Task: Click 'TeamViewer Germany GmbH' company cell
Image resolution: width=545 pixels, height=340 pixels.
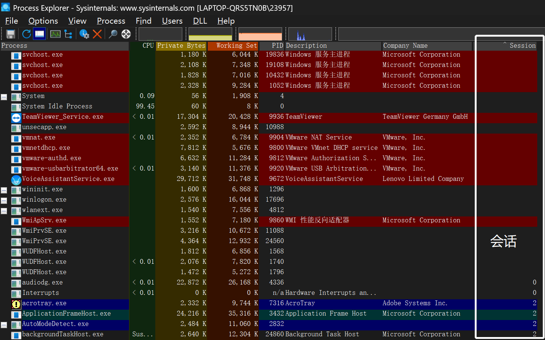Action: [x=425, y=117]
